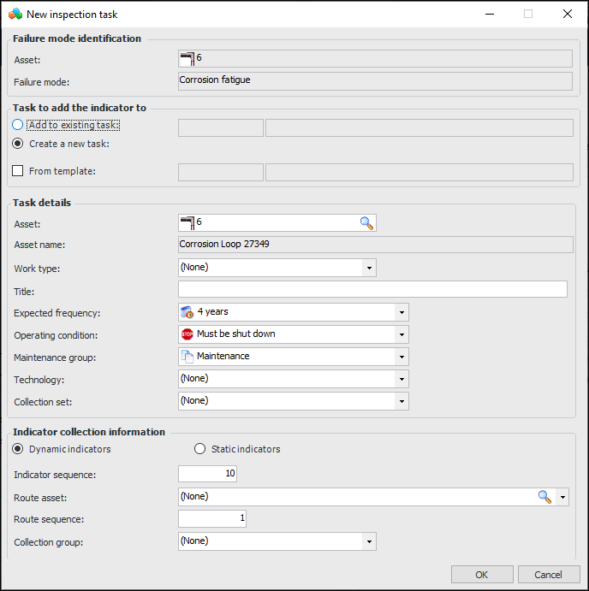Click the Operating condition label
589x591 pixels.
(x=56, y=335)
